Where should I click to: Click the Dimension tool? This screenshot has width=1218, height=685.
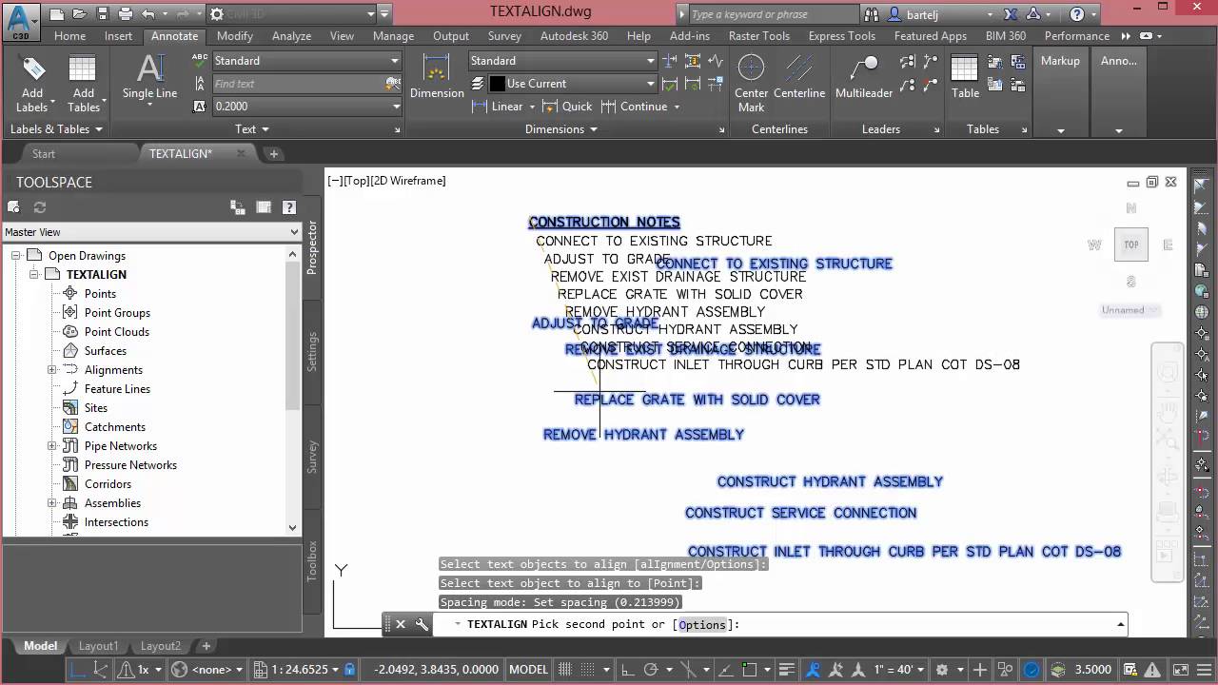(437, 76)
